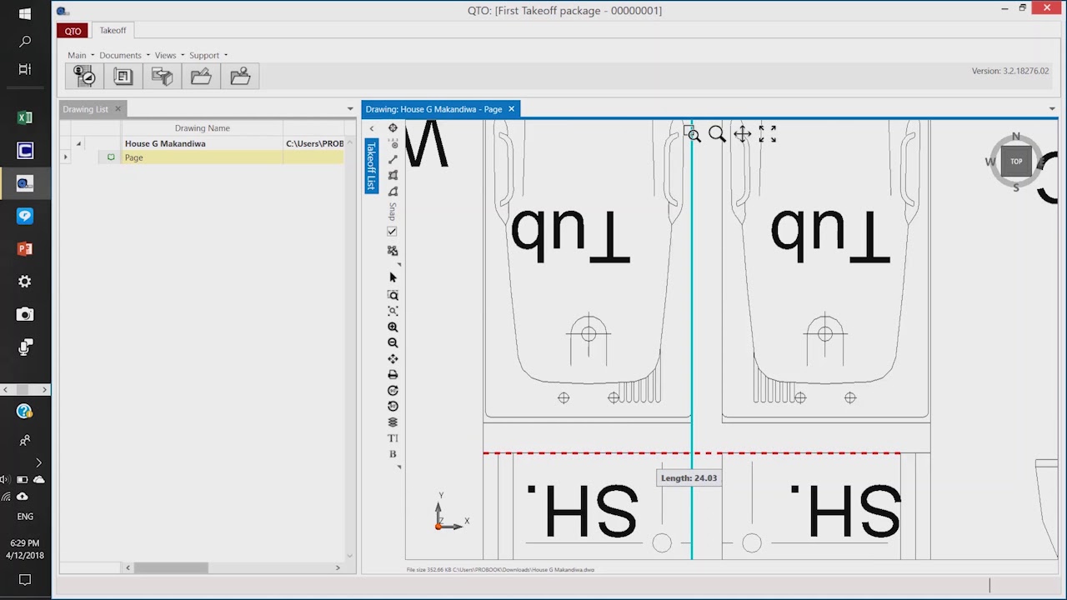Screen dimensions: 1067x600
Task: Collapse side panel using left chevron
Action: pyautogui.click(x=372, y=128)
